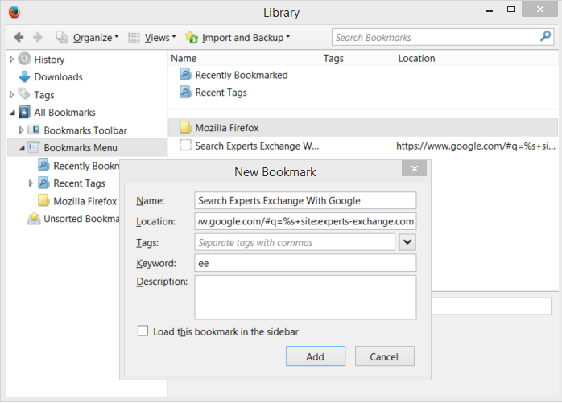Screen dimensions: 562x403
Task: Collapse the Bookmarks Menu node
Action: point(22,147)
